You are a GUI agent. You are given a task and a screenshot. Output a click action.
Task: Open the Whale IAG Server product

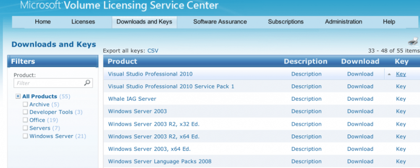point(132,99)
